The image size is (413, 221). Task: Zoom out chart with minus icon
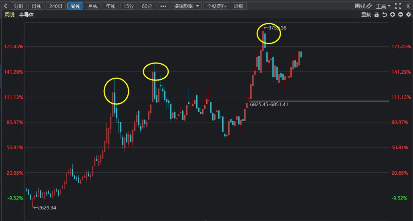coord(401,15)
